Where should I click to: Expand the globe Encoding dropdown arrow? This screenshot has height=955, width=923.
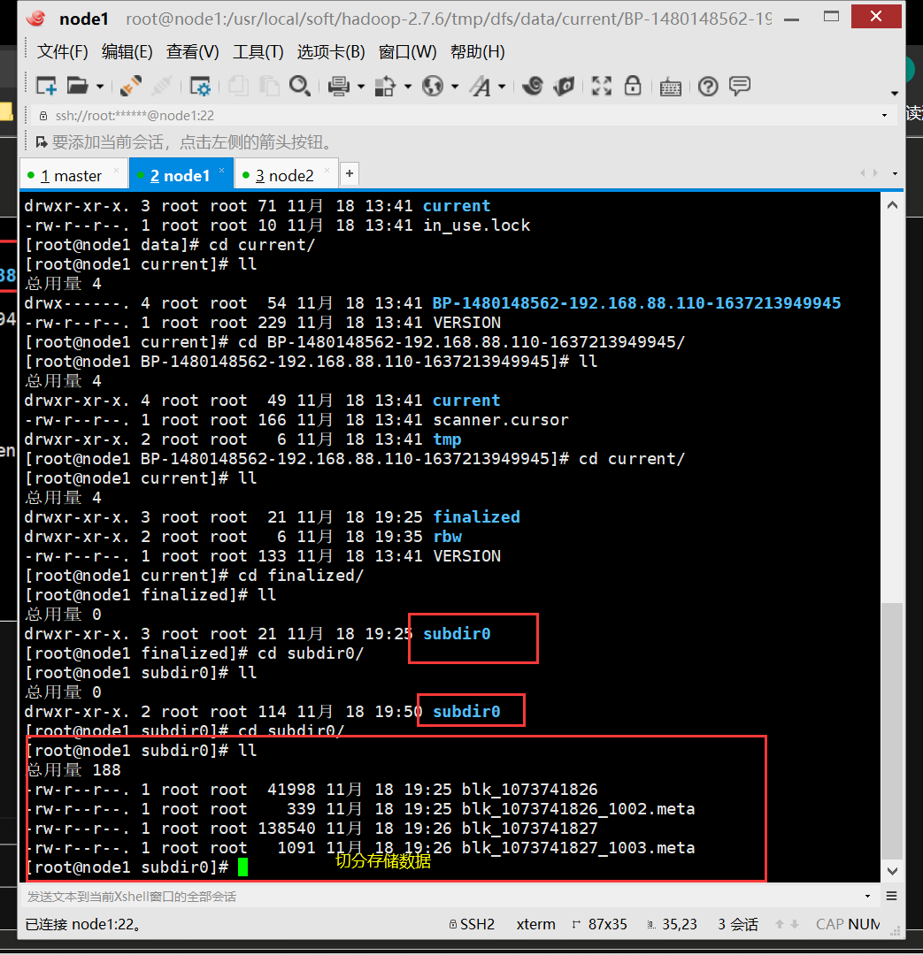pos(455,87)
